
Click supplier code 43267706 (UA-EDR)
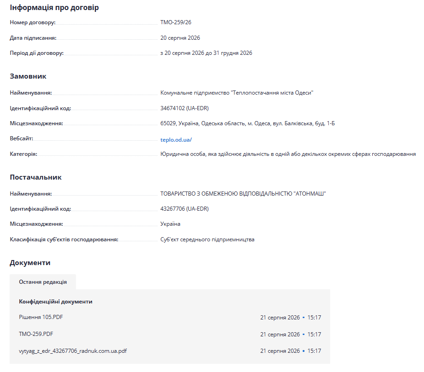(x=185, y=209)
